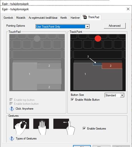Go to the Hardver tab
The image size is (132, 147).
[x=75, y=18]
